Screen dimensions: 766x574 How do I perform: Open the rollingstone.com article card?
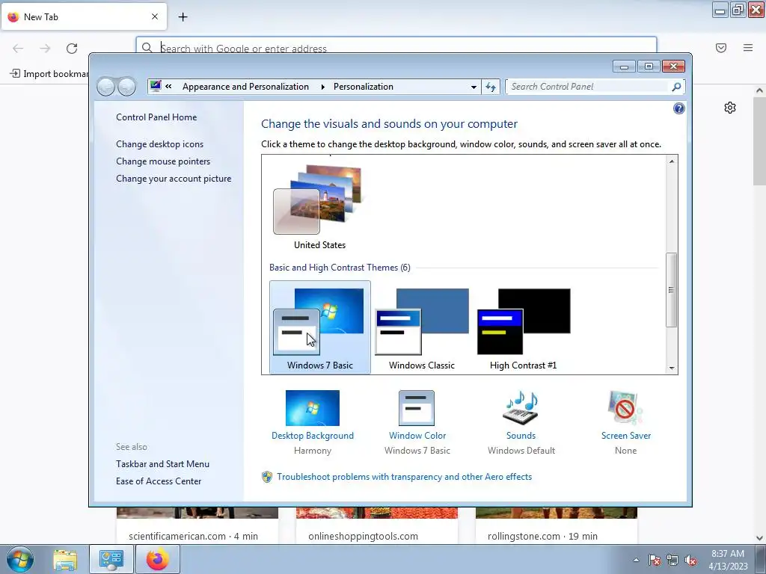[557, 526]
